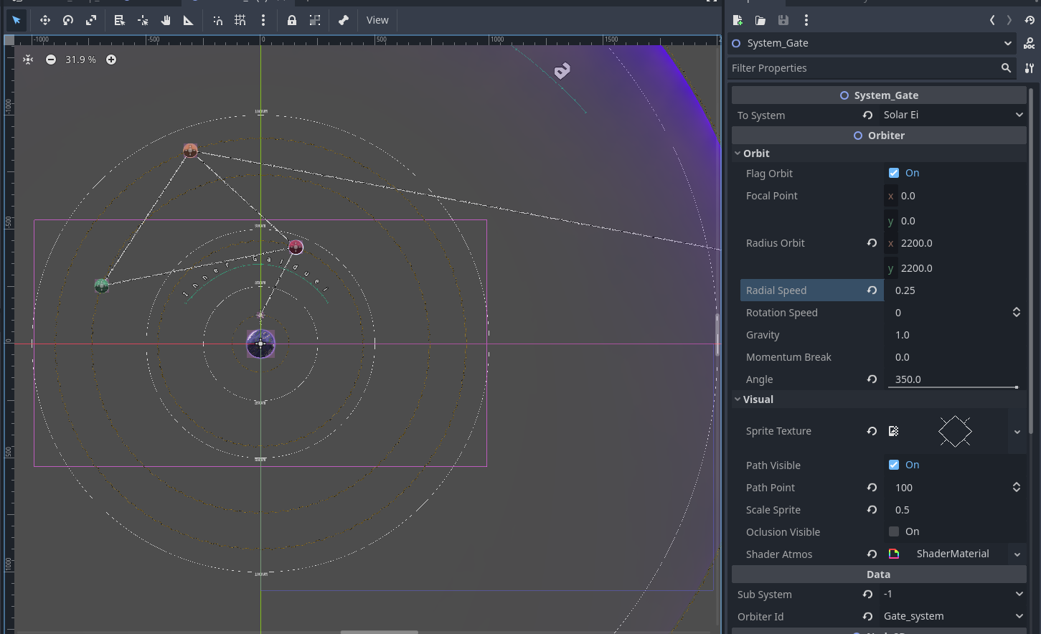
Task: Open the Sub System dropdown
Action: point(953,594)
